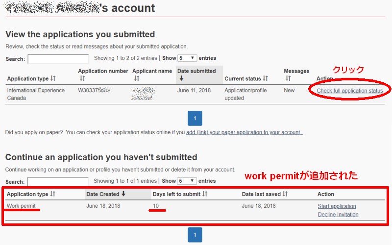Open Show entries dropdown for unsubmitted applications

(x=187, y=181)
